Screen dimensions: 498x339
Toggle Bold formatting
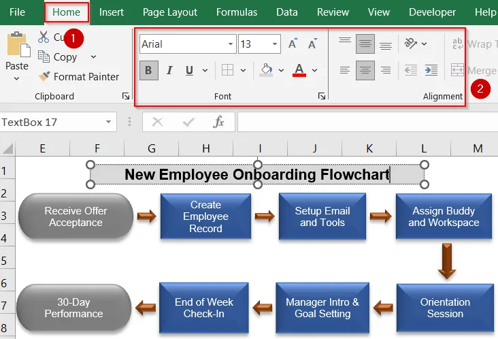coord(148,70)
